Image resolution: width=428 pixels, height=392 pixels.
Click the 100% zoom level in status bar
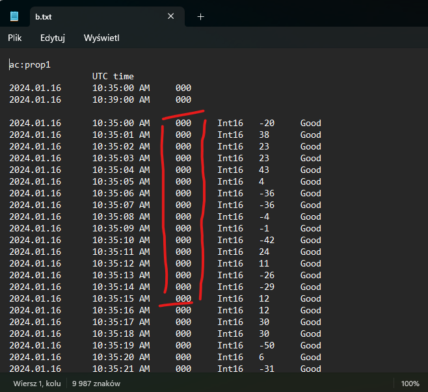tap(410, 384)
